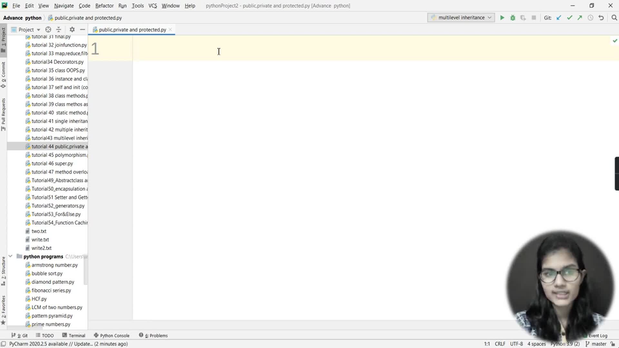
Task: Collapse the python programs folder
Action: click(10, 256)
